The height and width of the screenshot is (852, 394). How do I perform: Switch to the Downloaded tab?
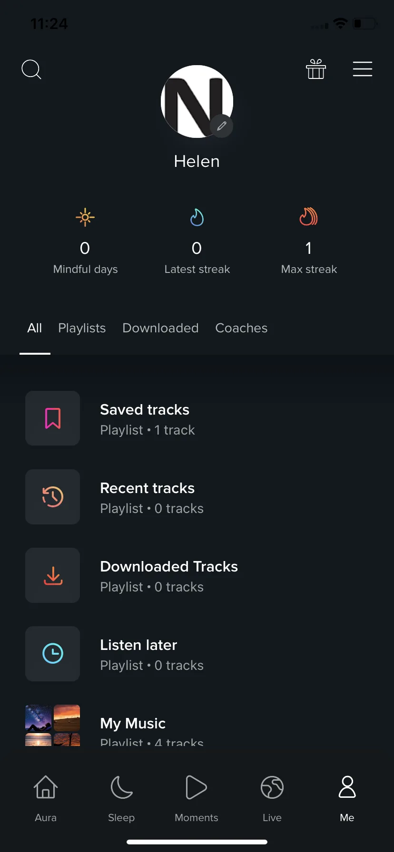click(x=160, y=328)
